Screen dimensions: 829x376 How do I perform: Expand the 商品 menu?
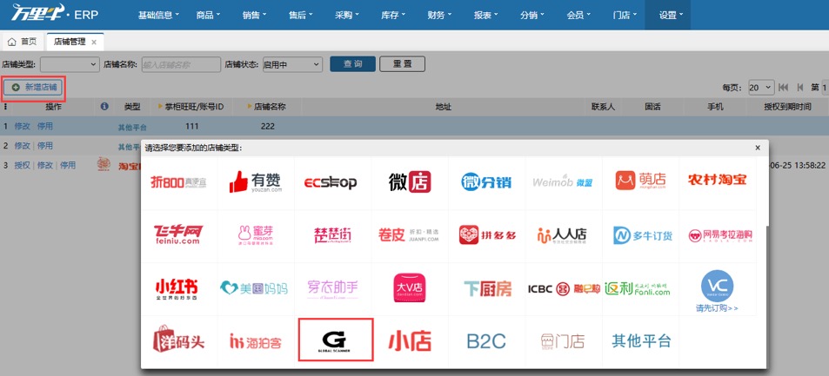click(x=208, y=15)
